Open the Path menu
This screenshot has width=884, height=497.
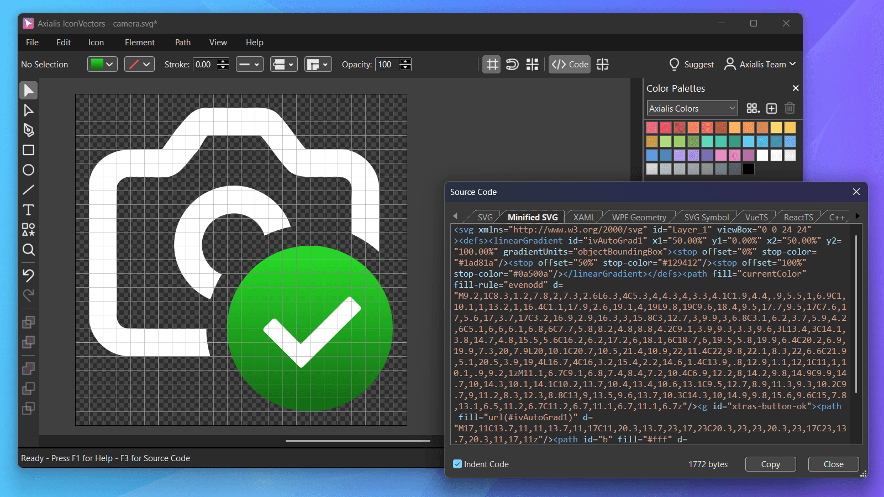(x=183, y=43)
